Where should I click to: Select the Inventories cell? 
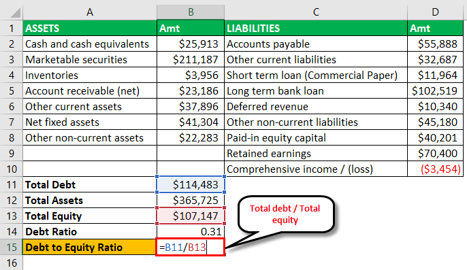(x=90, y=75)
